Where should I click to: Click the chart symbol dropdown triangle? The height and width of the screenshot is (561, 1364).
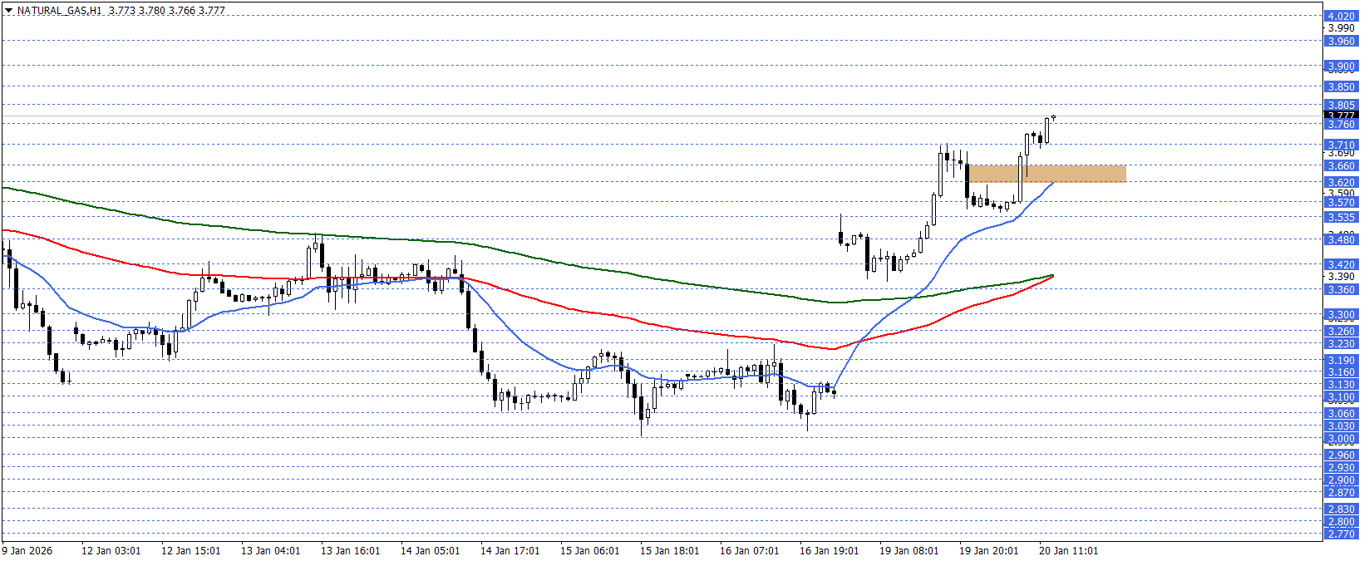[x=8, y=11]
